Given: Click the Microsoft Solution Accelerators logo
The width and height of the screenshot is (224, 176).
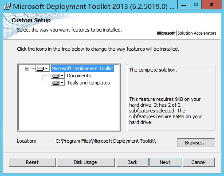Looking at the screenshot, I should click(x=186, y=33).
